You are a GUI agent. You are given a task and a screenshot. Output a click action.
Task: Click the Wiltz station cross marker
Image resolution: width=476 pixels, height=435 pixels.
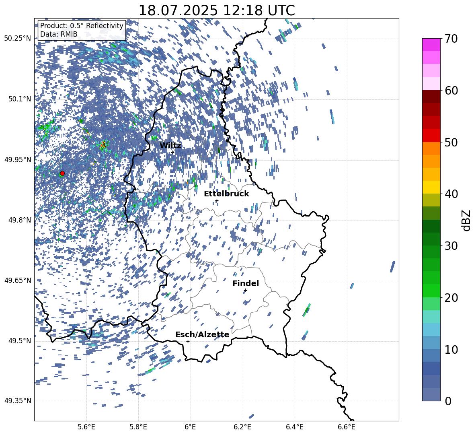173,153
